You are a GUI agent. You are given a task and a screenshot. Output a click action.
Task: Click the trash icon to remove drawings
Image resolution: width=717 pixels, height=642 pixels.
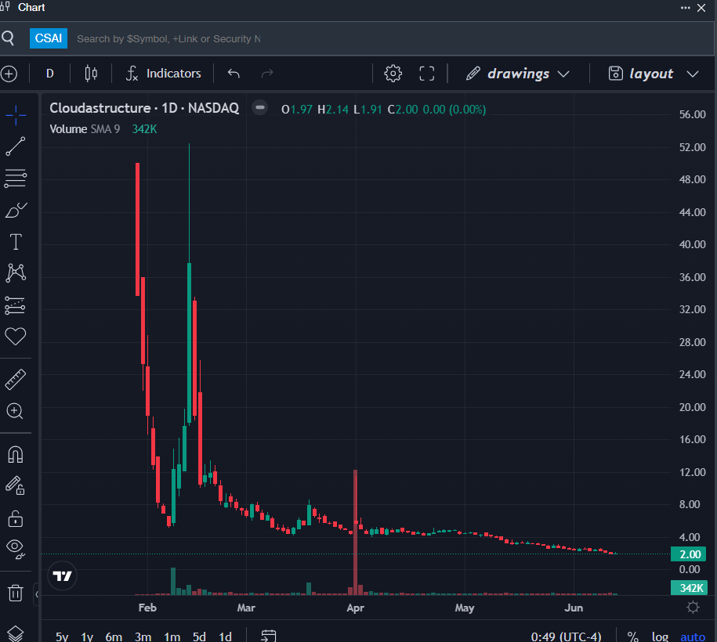pyautogui.click(x=16, y=593)
